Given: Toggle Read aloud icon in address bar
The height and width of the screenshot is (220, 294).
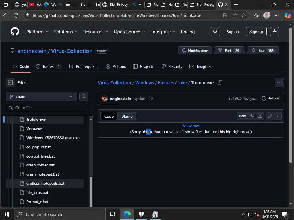Looking at the screenshot, I should [x=235, y=15].
